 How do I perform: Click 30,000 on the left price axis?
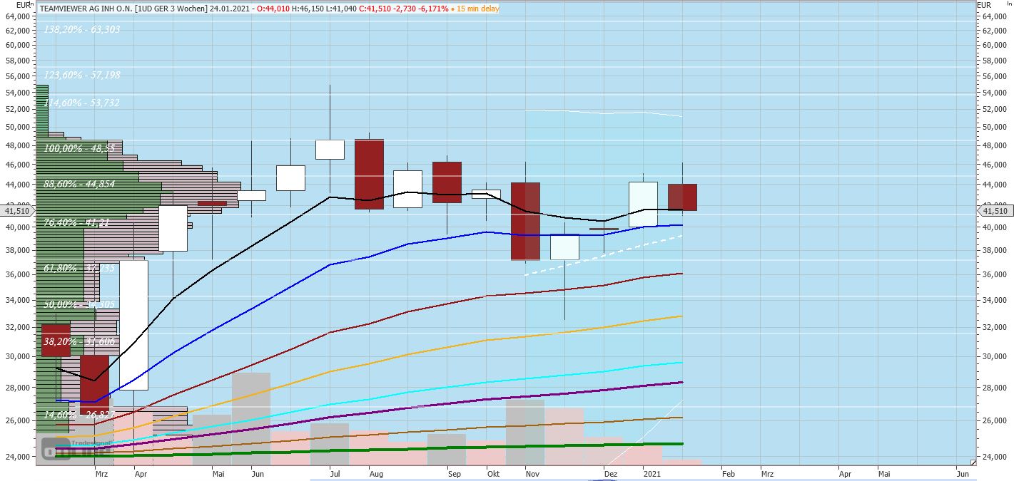tap(17, 357)
